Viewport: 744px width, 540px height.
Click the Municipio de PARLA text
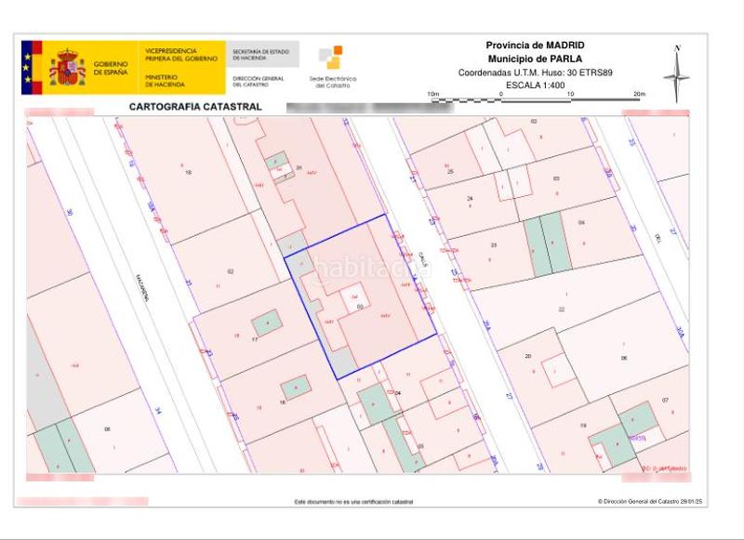tap(535, 59)
